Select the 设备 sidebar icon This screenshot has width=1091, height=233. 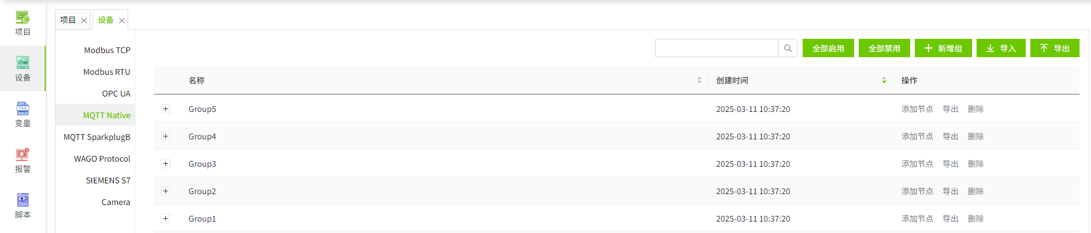pos(23,69)
